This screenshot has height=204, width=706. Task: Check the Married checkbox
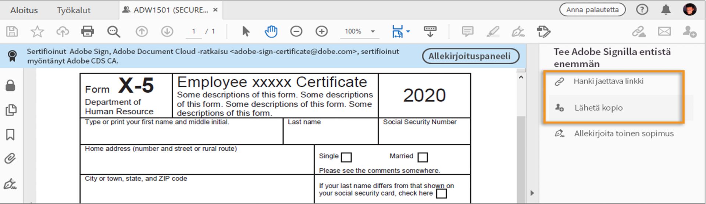coord(423,157)
